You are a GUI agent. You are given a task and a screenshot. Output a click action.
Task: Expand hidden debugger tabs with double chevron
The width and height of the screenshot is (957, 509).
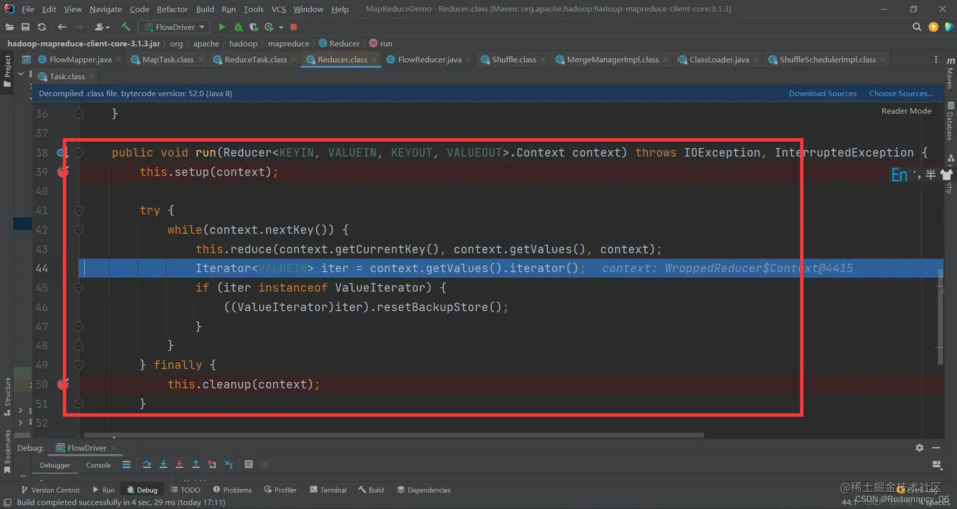[23, 475]
